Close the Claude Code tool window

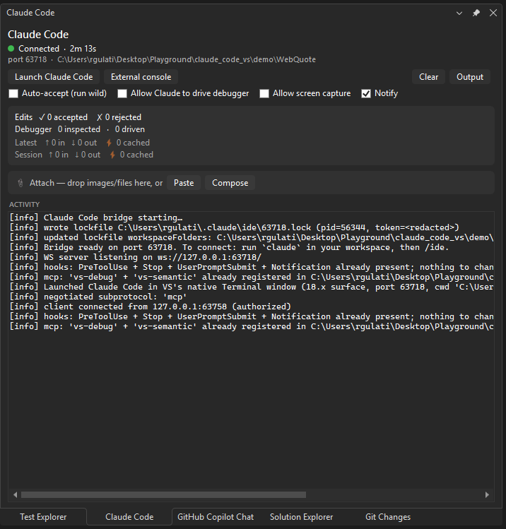click(x=493, y=13)
